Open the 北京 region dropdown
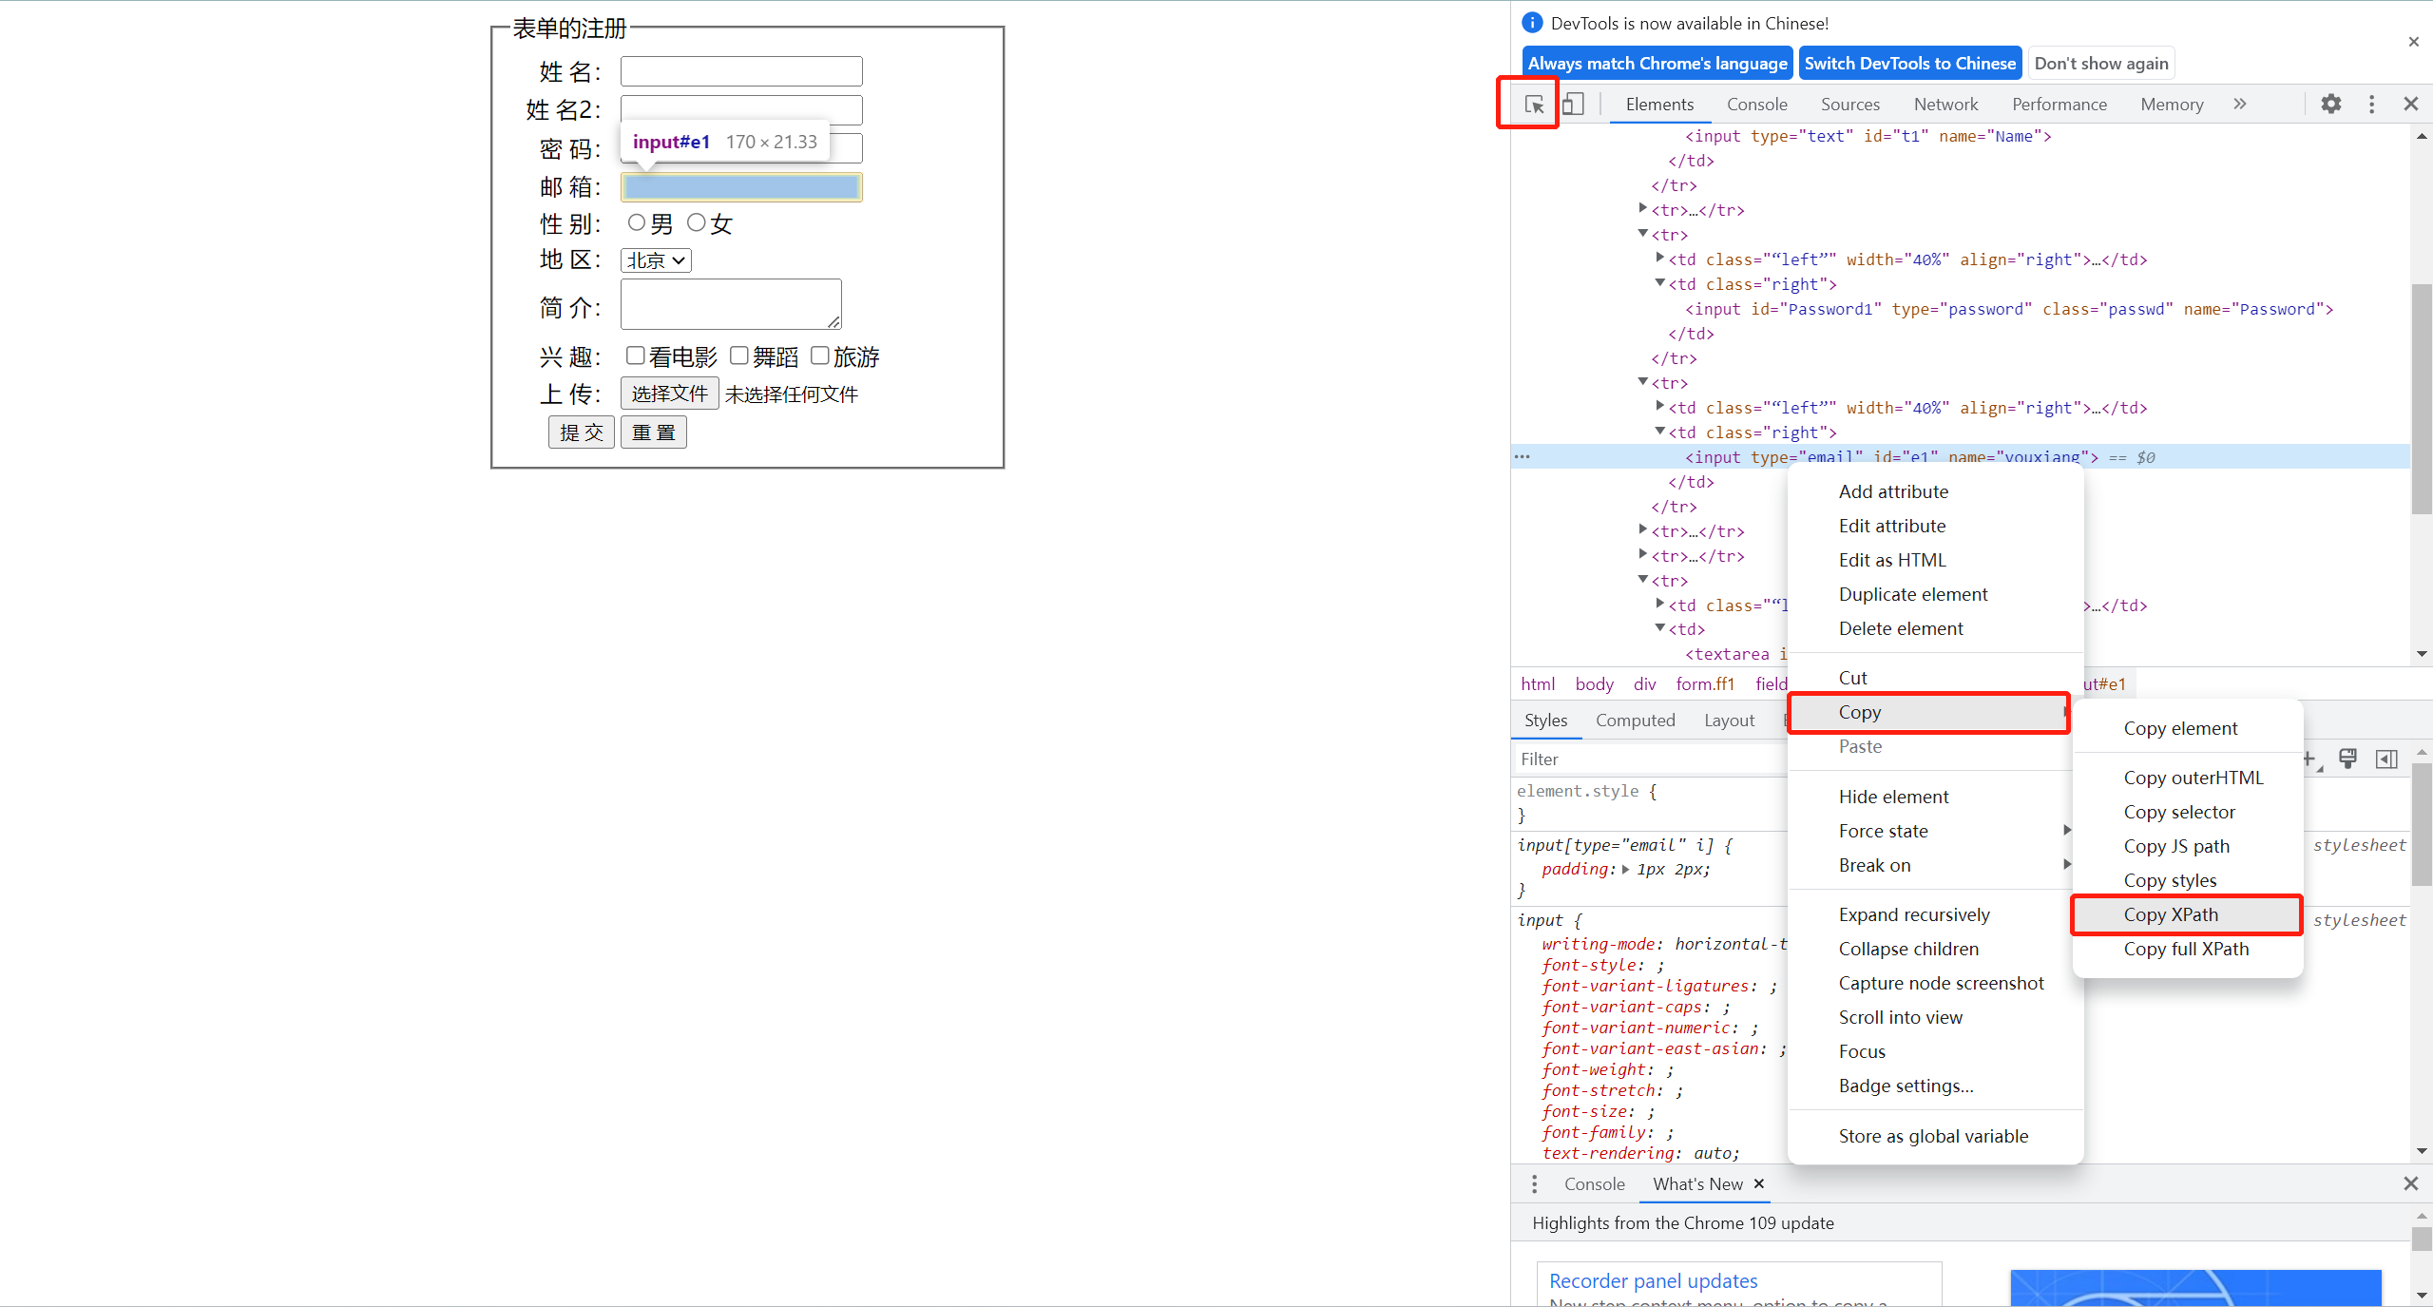2433x1307 pixels. coord(656,260)
